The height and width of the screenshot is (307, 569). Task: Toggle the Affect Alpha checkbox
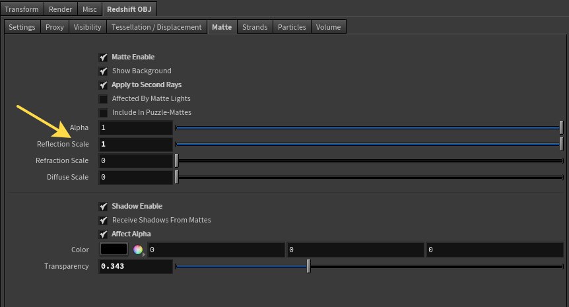coord(104,234)
